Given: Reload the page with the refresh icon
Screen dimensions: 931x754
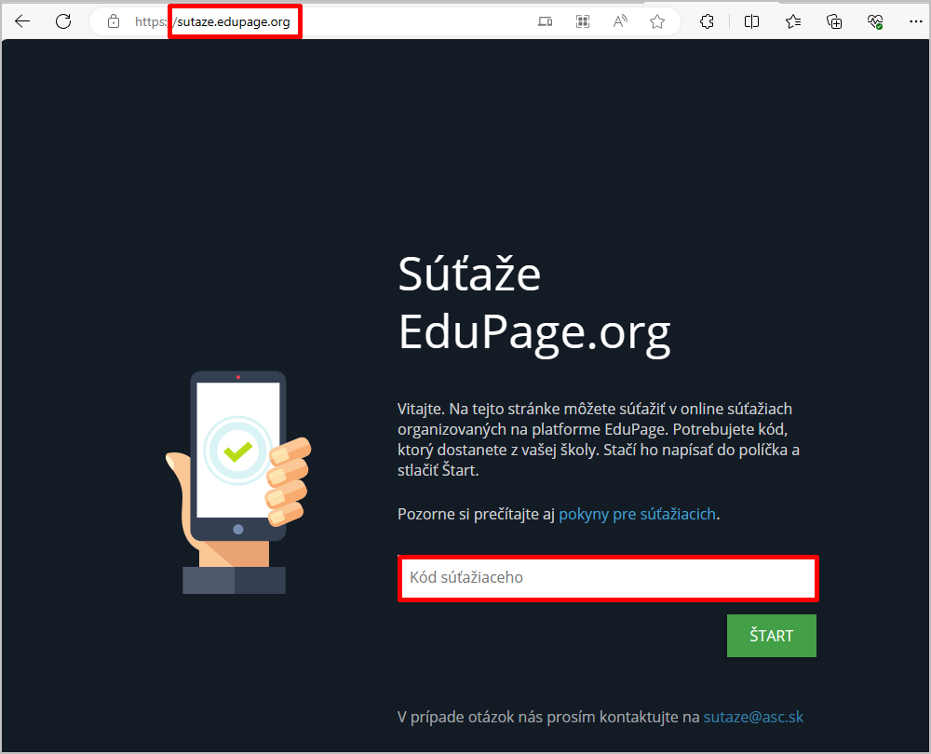Looking at the screenshot, I should point(63,22).
